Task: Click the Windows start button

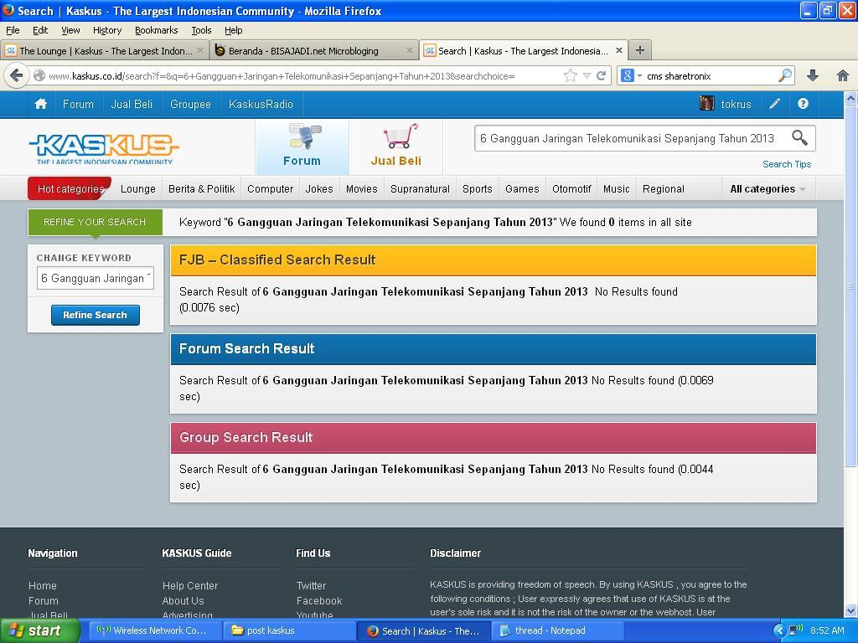Action: tap(39, 630)
